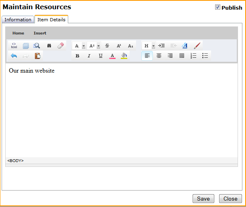The height and width of the screenshot is (207, 246).
Task: Undo the last edit
Action: [x=14, y=56]
